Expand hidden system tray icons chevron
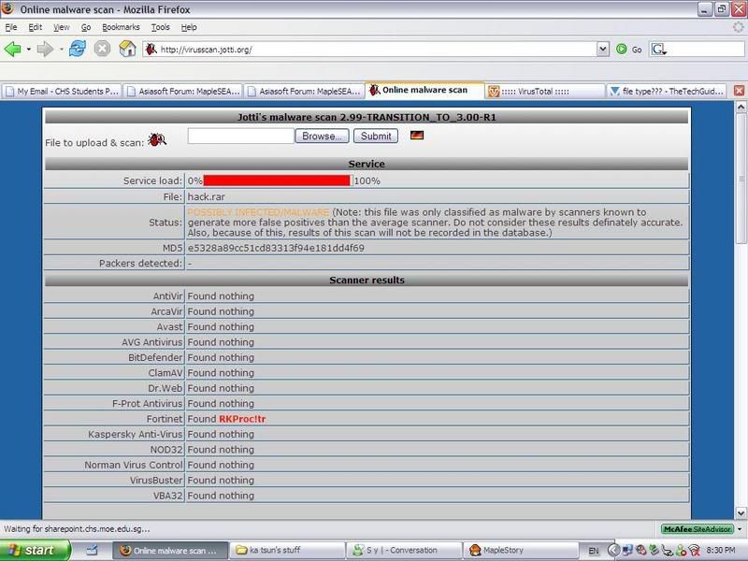This screenshot has height=561, width=748. (614, 551)
